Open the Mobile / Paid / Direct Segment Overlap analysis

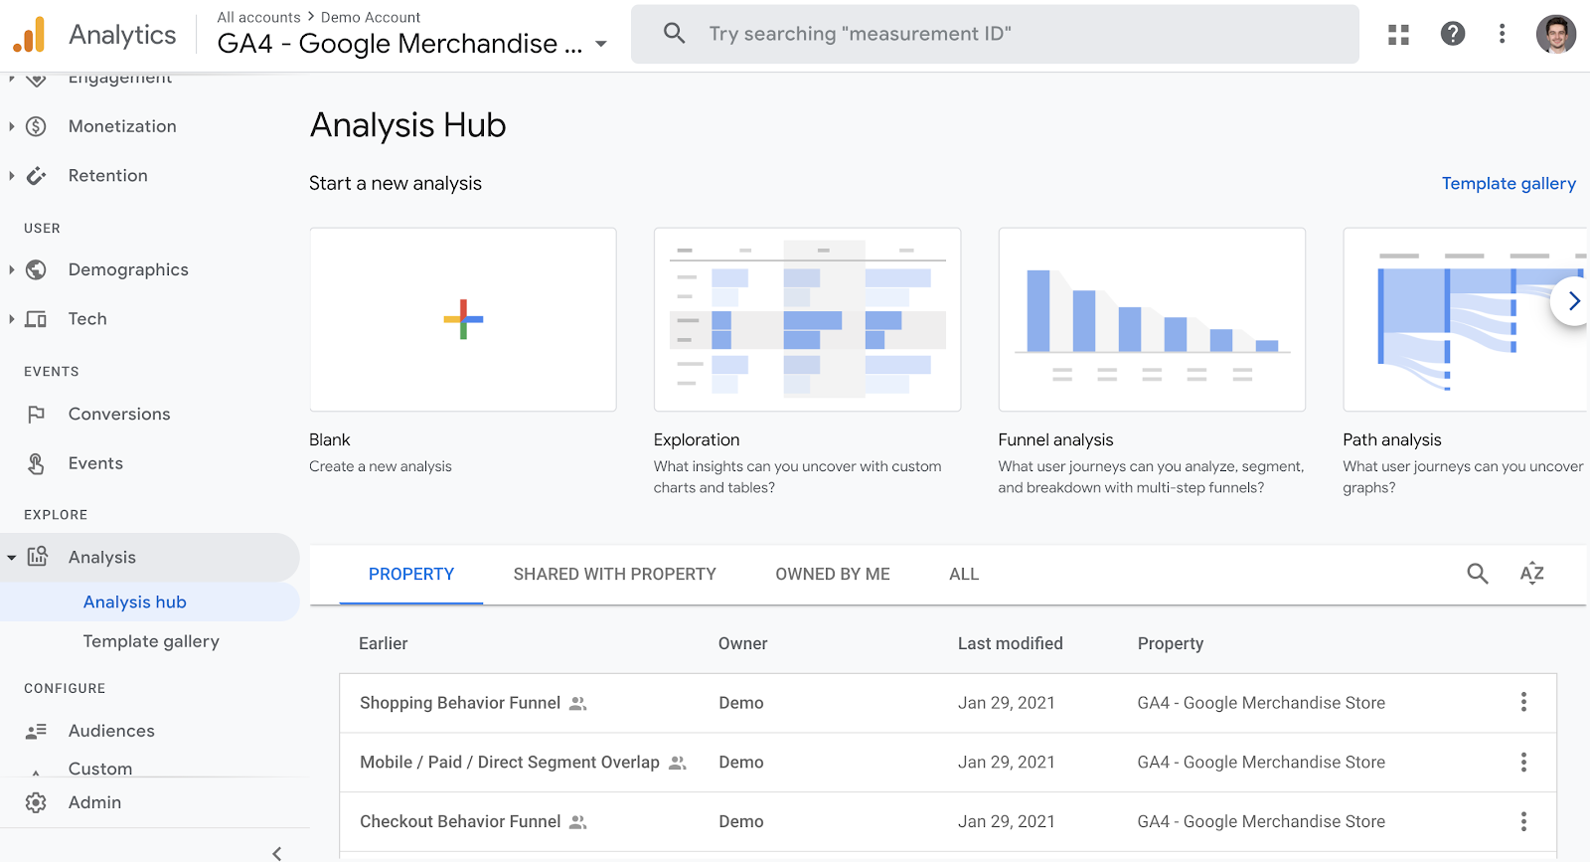pyautogui.click(x=510, y=763)
